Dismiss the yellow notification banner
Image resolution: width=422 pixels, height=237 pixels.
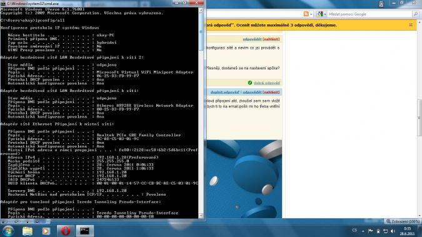click(x=411, y=25)
